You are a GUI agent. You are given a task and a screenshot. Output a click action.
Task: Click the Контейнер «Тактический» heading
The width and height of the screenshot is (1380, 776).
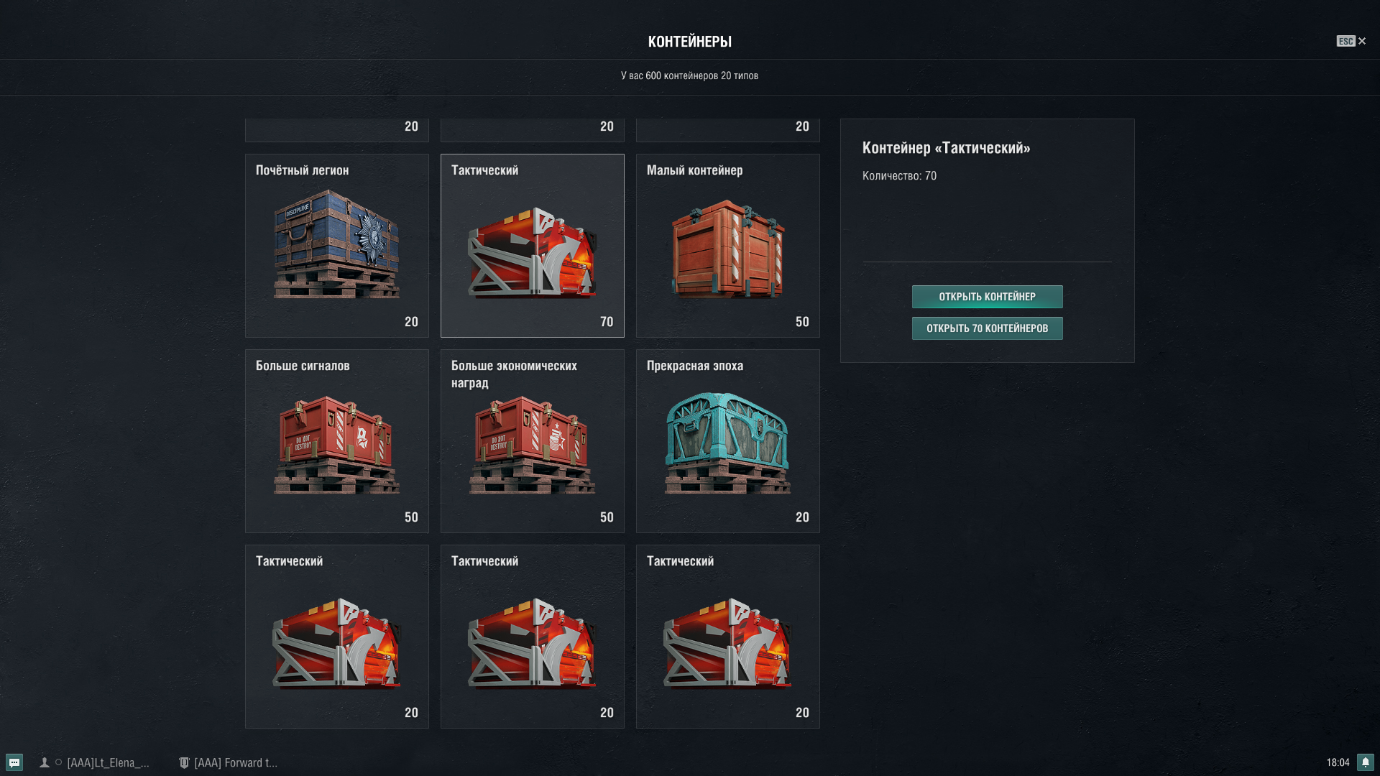coord(947,148)
